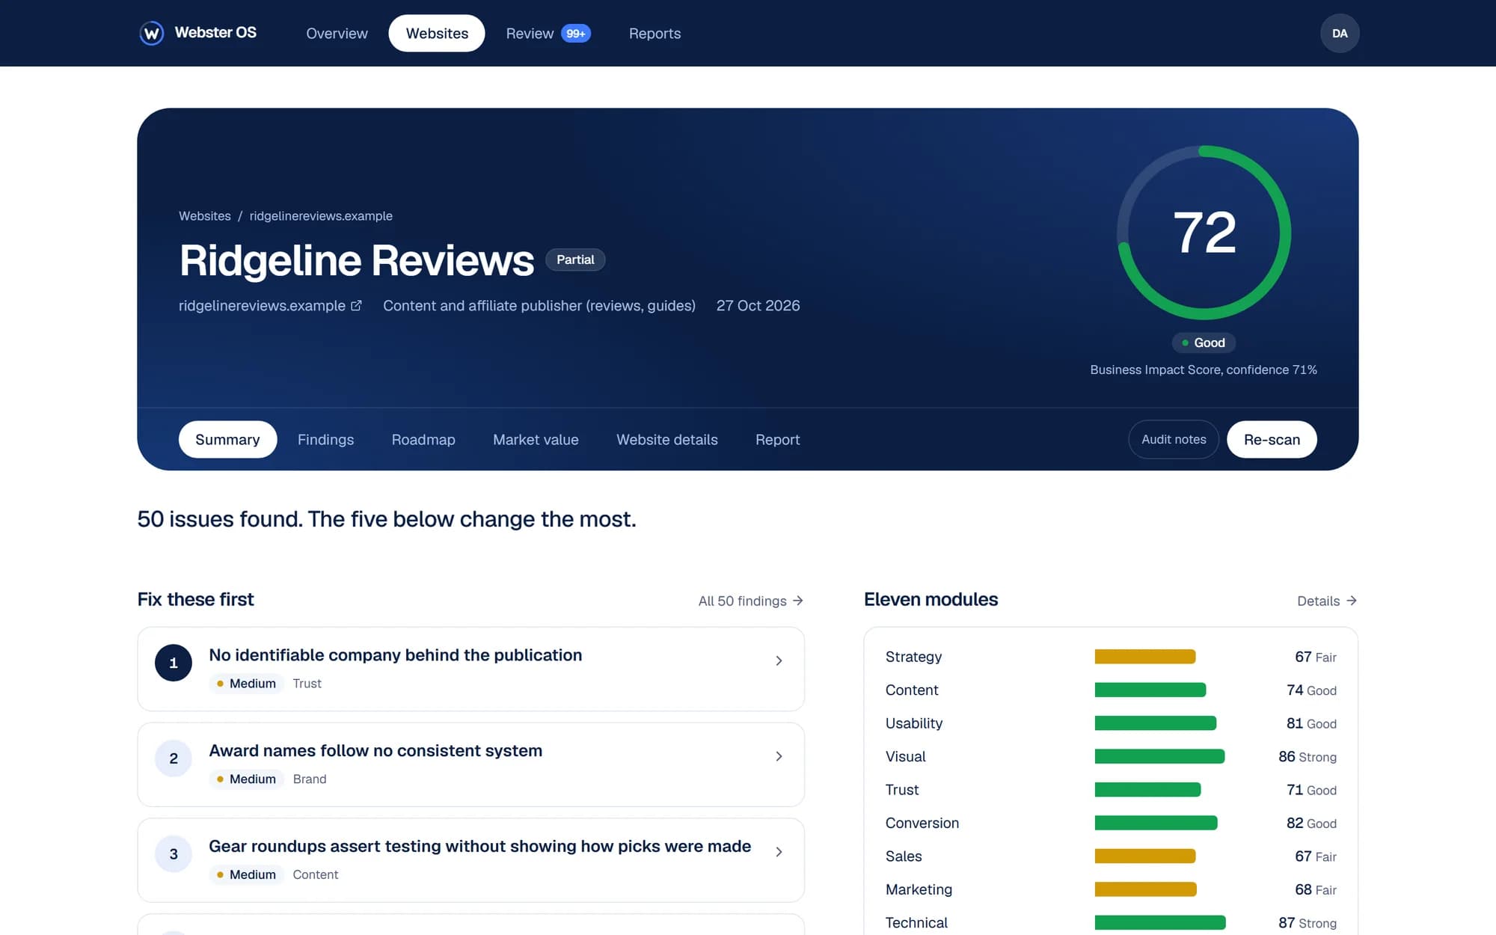
Task: Click the Sales module score bar
Action: pyautogui.click(x=1145, y=856)
